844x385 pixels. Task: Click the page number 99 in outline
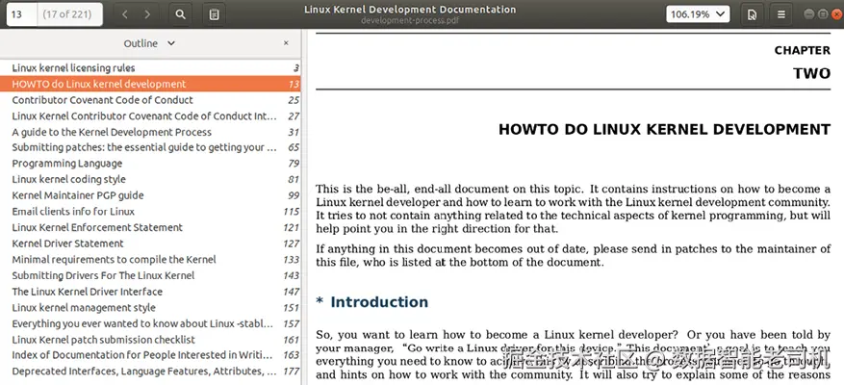(x=294, y=195)
